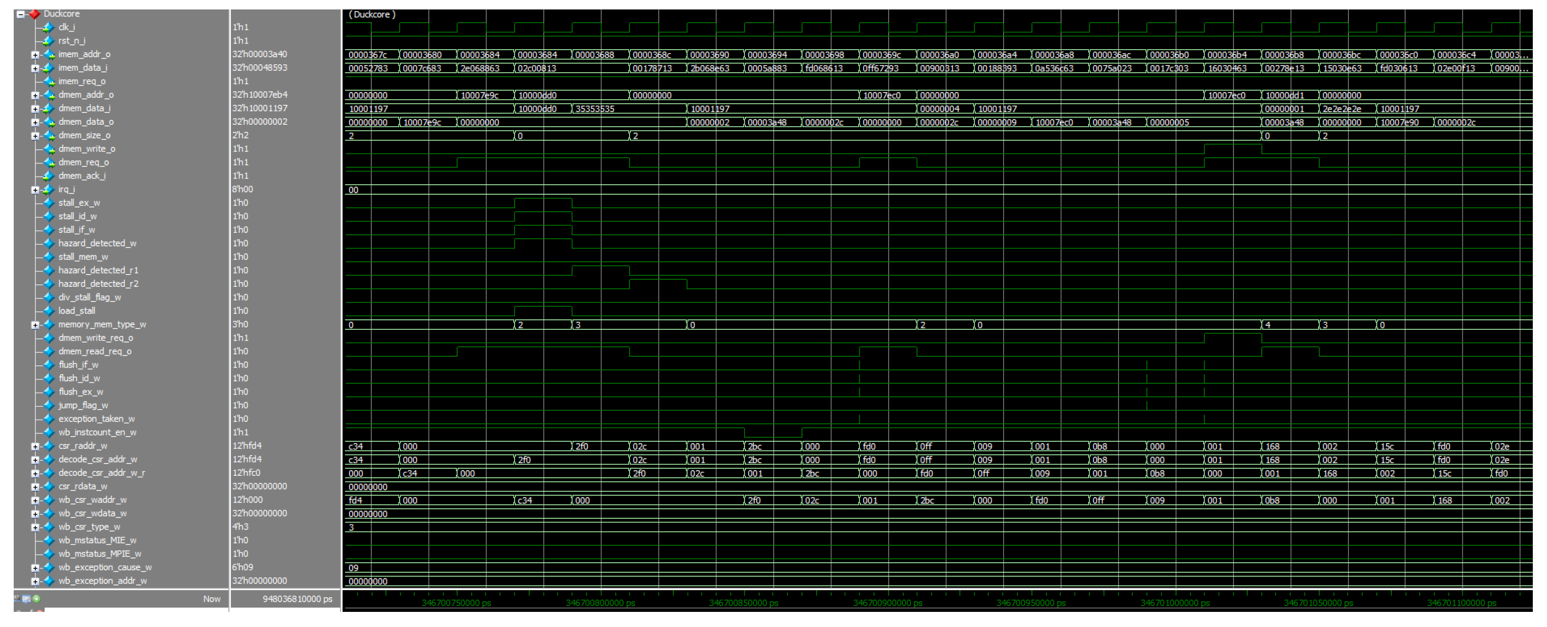Click the diamond icon beside hazard_detected_w
This screenshot has width=1547, height=627.
tap(49, 244)
